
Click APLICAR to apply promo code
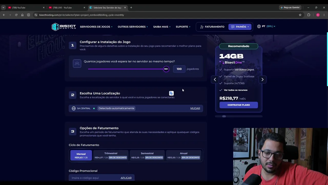126,178
